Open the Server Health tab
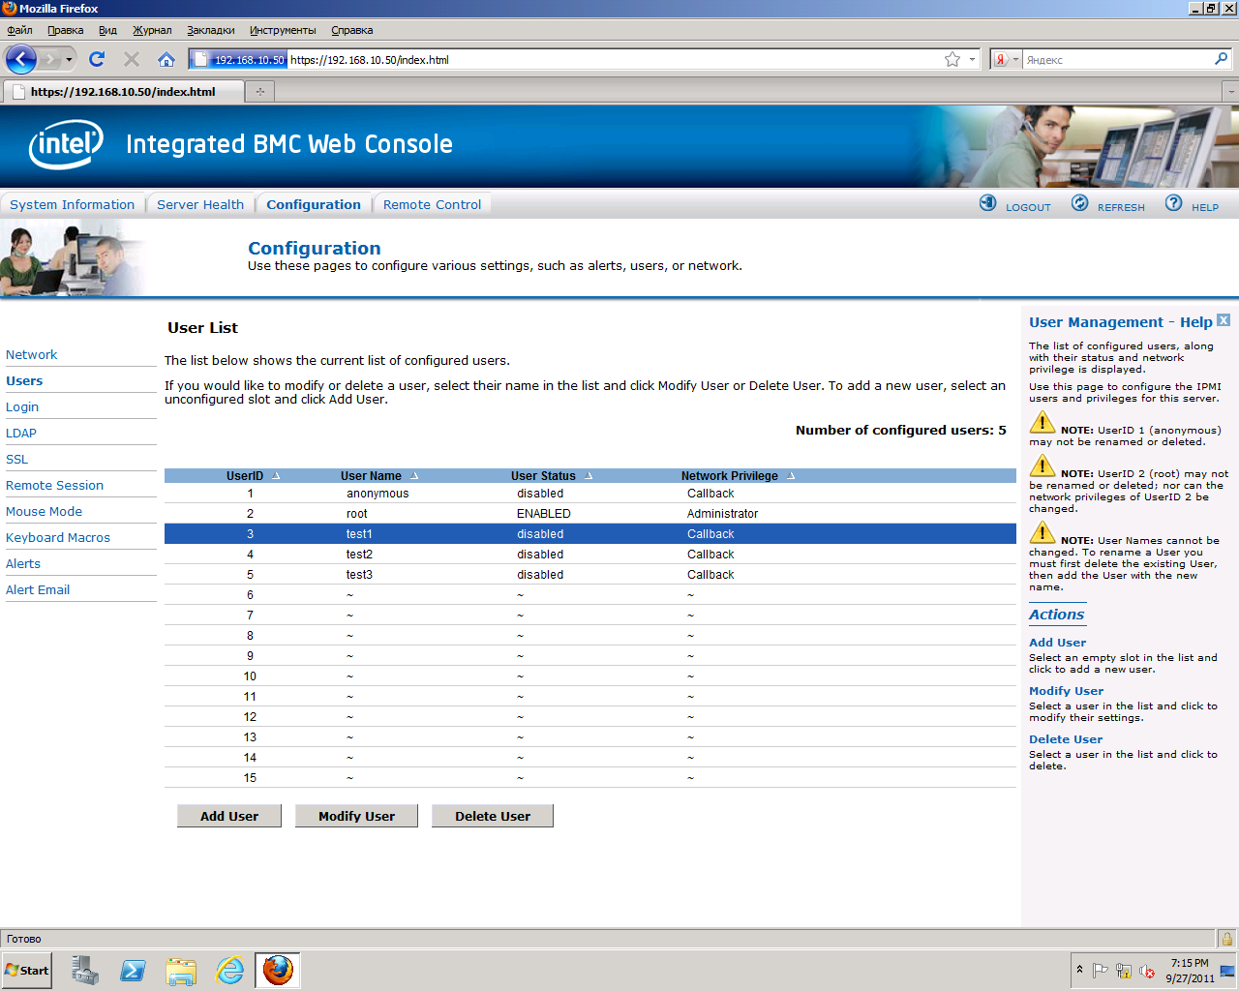The image size is (1239, 991). 200,204
